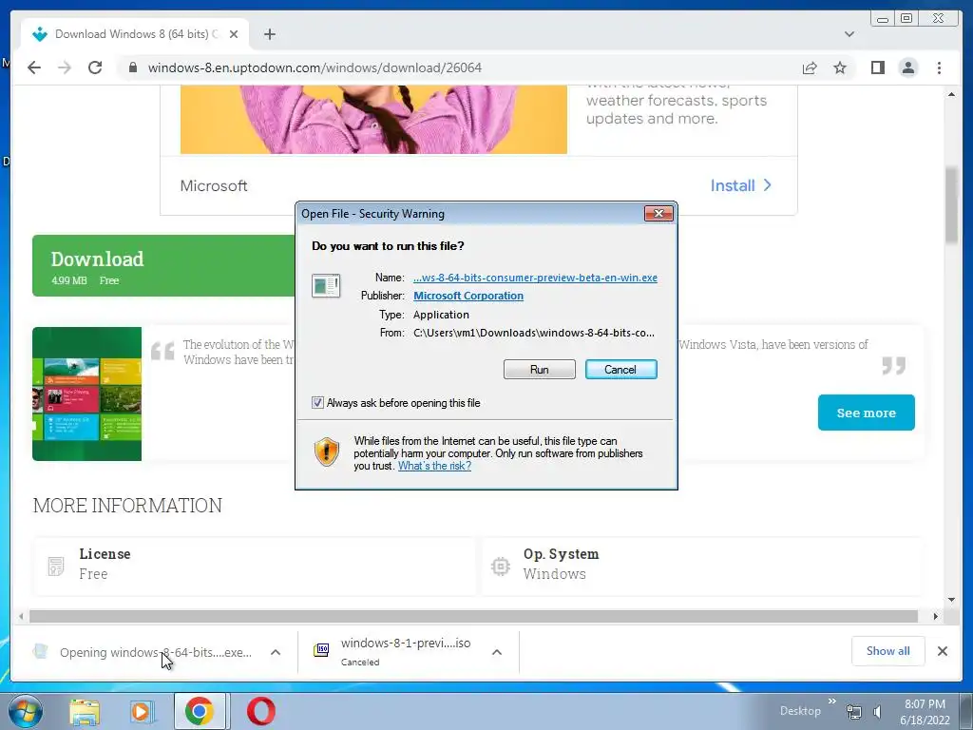This screenshot has width=973, height=730.
Task: Expand options for the windows-8-64-bits exe download
Action: click(276, 652)
